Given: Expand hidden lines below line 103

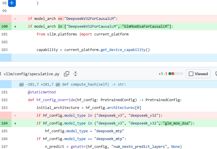Looking at the screenshot, I should [x=6, y=58].
